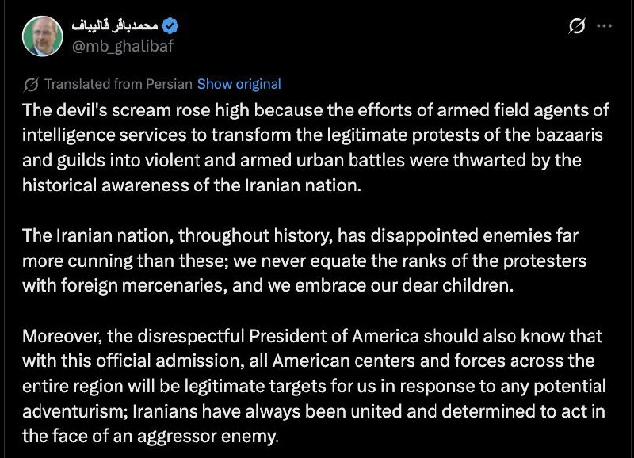The image size is (634, 458).
Task: Select the paragraph starting Moreover, the disrespectful President
Action: [x=314, y=386]
